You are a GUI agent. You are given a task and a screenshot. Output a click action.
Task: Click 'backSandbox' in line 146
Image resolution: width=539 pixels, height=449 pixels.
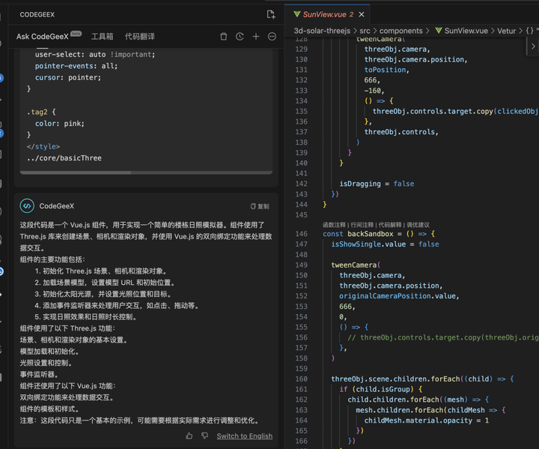tap(371, 234)
